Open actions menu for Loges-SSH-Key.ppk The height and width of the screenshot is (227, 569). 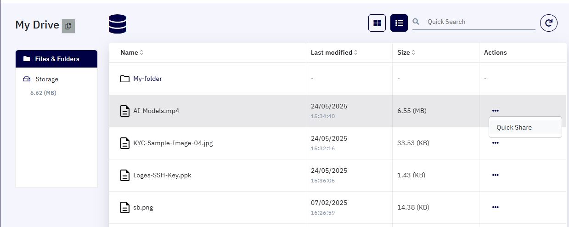(495, 175)
